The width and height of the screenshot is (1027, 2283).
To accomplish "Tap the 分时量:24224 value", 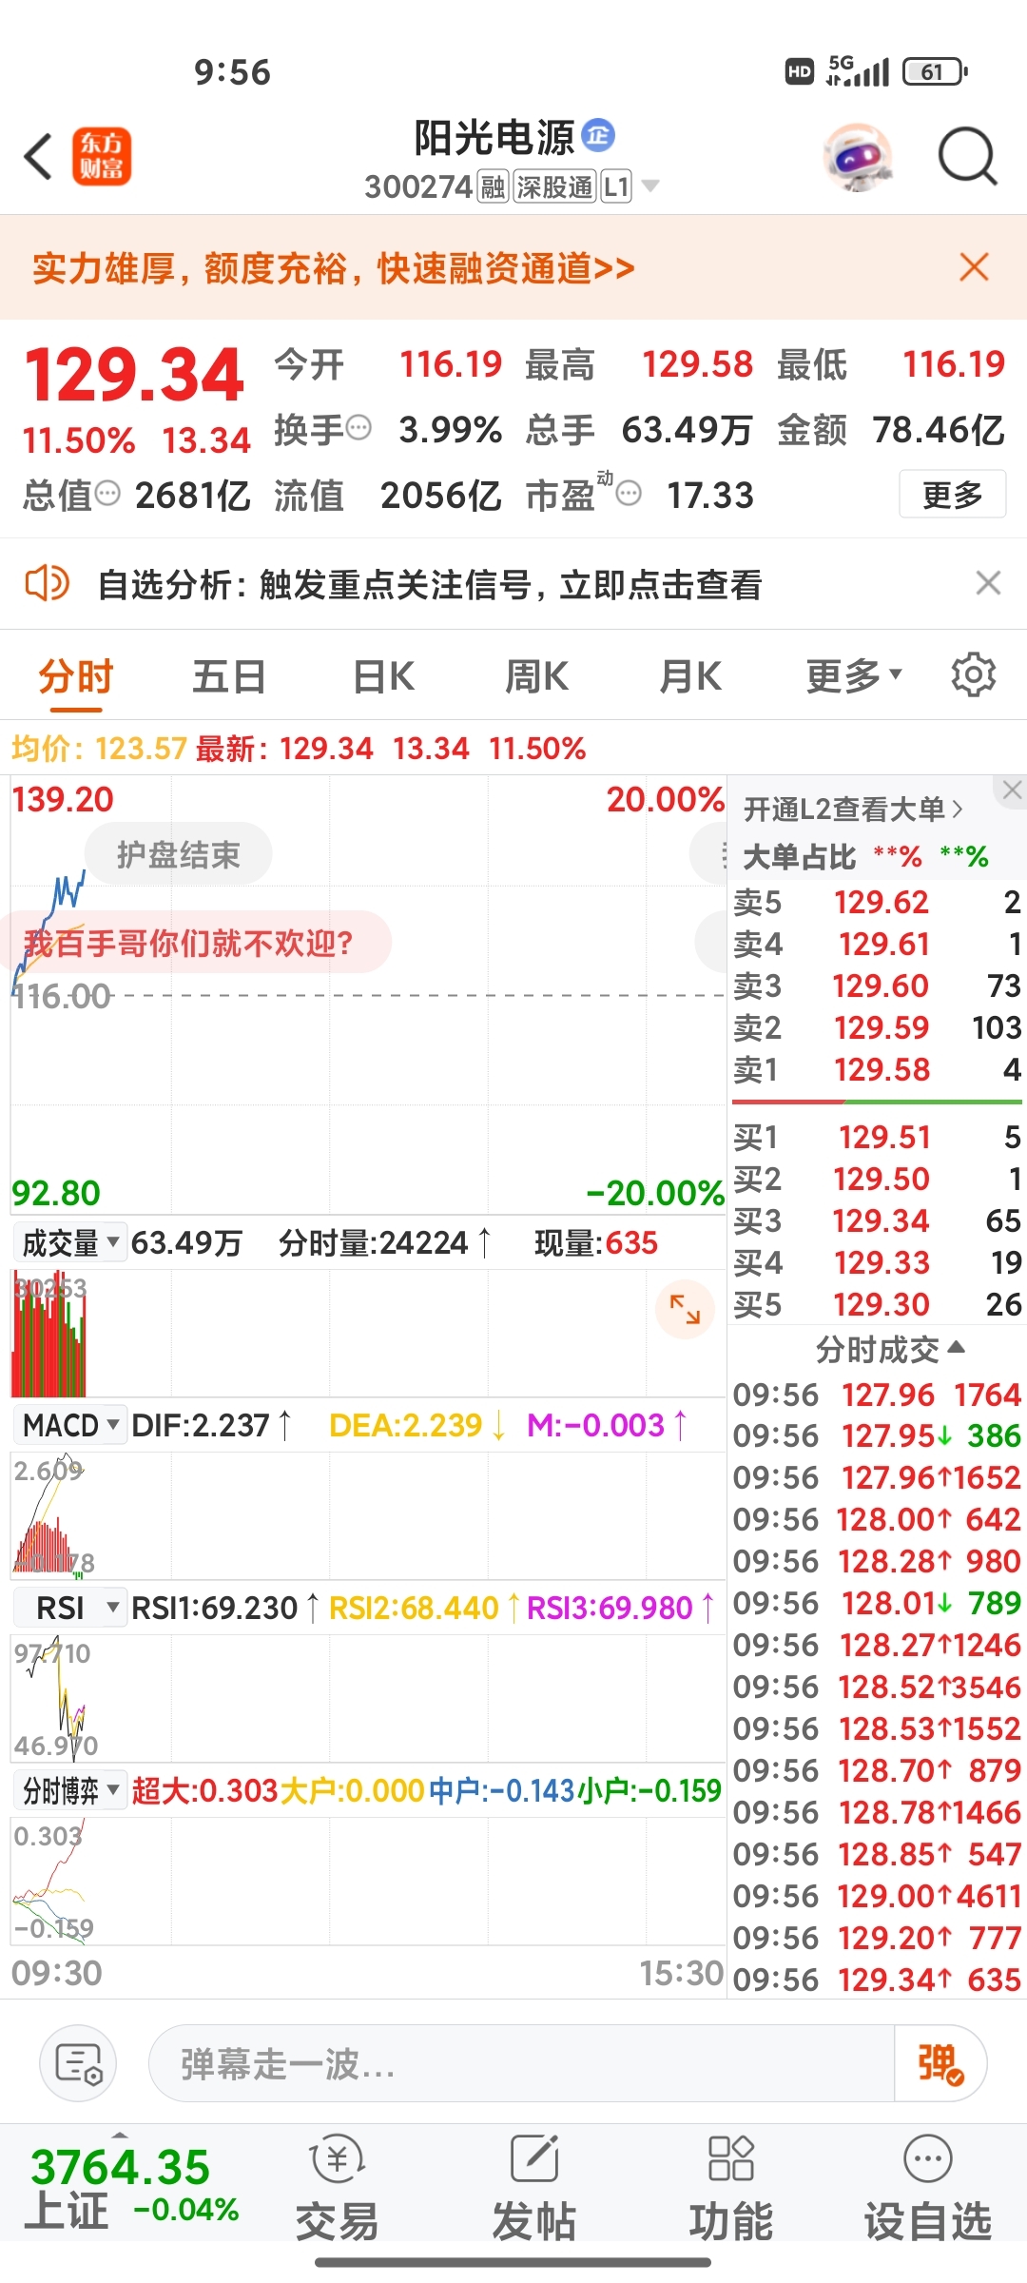I will 384,1242.
